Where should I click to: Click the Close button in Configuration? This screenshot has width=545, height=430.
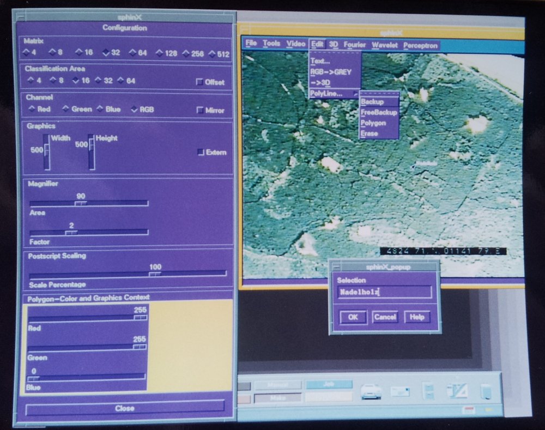click(x=125, y=408)
